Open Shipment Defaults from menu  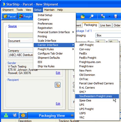(54, 58)
